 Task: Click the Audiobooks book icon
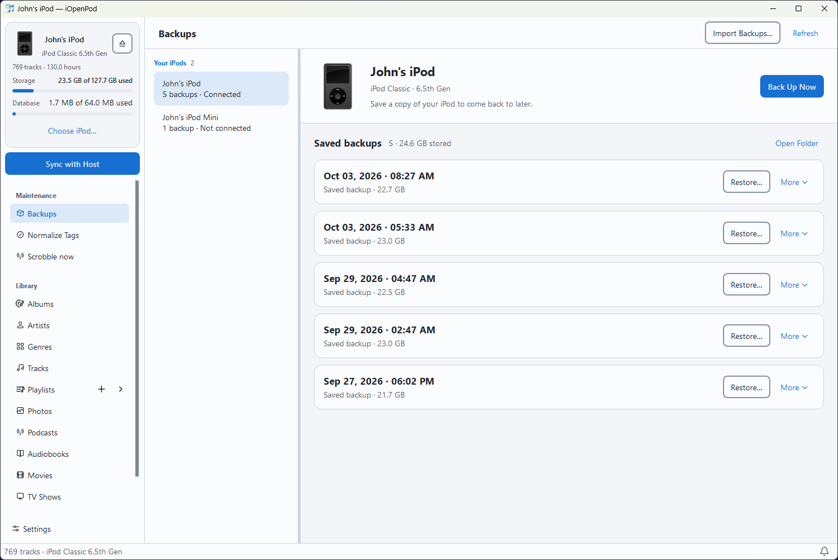click(x=20, y=454)
